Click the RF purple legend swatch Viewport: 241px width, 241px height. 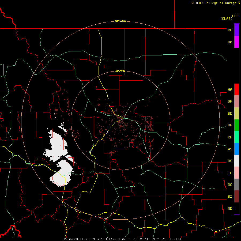(236, 30)
